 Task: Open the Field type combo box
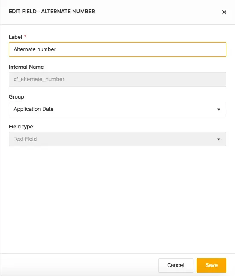[117, 139]
